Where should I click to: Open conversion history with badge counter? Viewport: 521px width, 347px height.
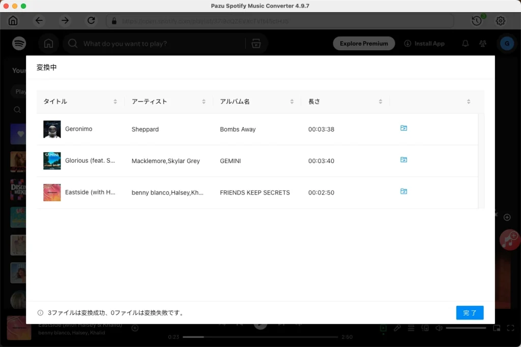tap(477, 20)
